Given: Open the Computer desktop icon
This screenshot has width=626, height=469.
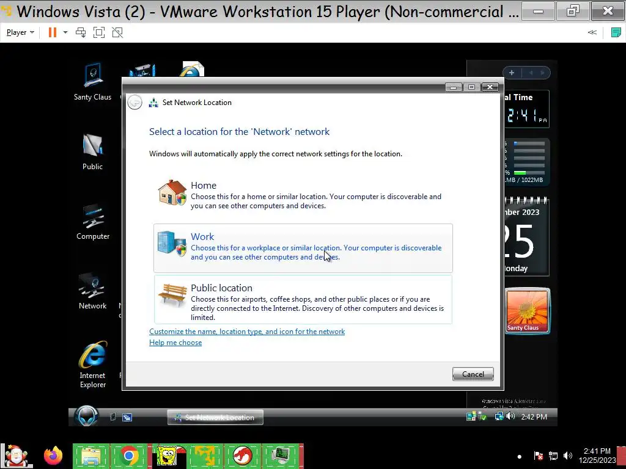Looking at the screenshot, I should click(93, 222).
